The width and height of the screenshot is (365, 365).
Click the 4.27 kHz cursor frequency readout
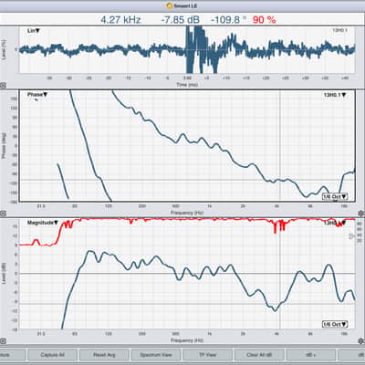(120, 20)
